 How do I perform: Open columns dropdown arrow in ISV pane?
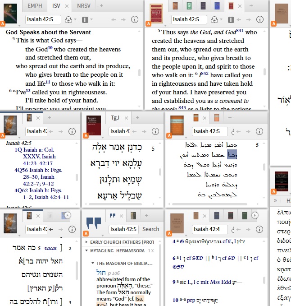91,19
